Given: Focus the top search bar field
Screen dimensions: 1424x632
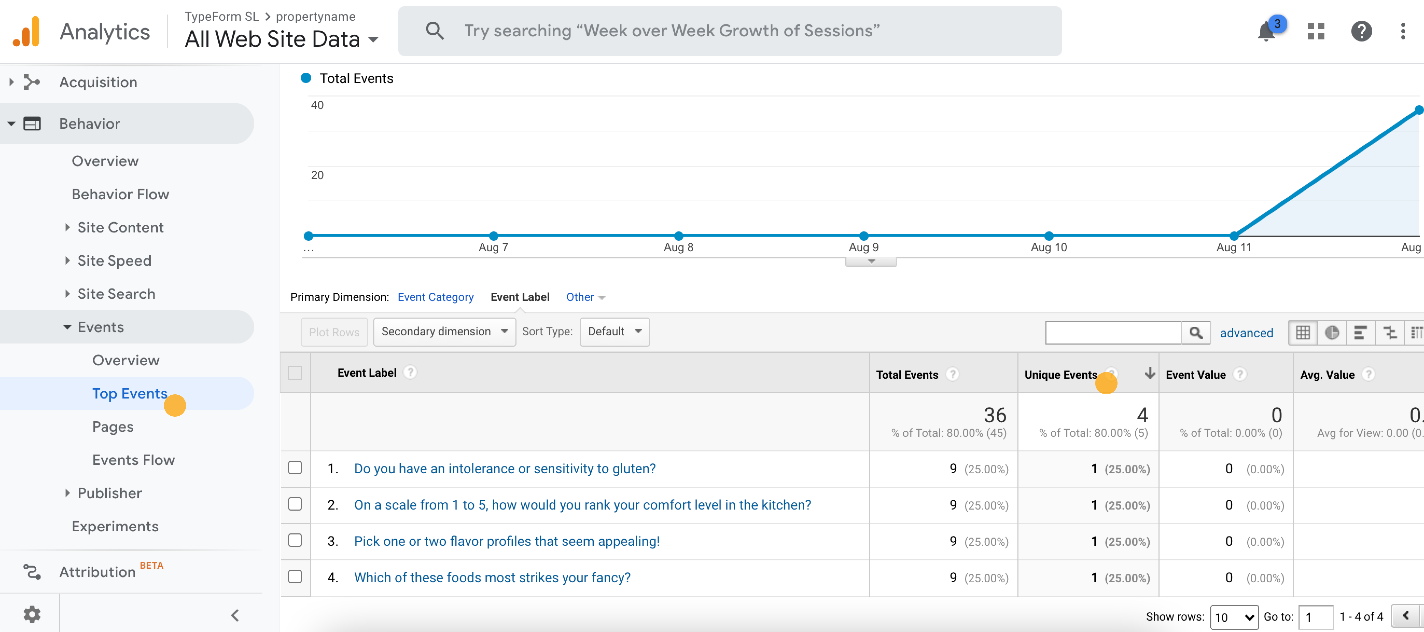Looking at the screenshot, I should pos(730,31).
